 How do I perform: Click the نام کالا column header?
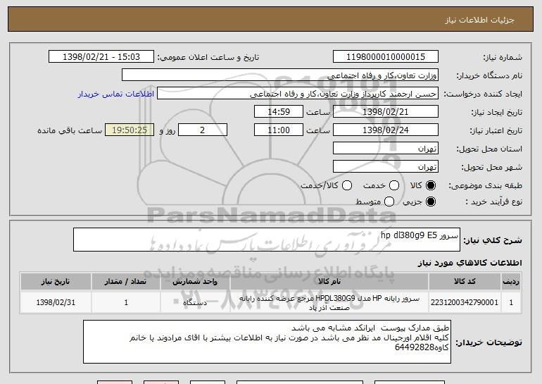coord(329,282)
